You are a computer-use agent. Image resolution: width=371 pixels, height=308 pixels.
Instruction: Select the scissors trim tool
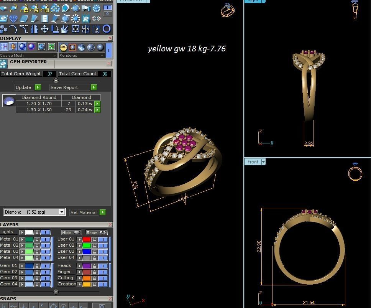tap(96, 29)
